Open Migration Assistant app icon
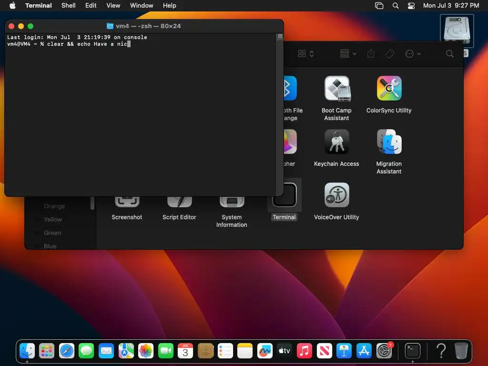Image resolution: width=488 pixels, height=366 pixels. pyautogui.click(x=389, y=142)
